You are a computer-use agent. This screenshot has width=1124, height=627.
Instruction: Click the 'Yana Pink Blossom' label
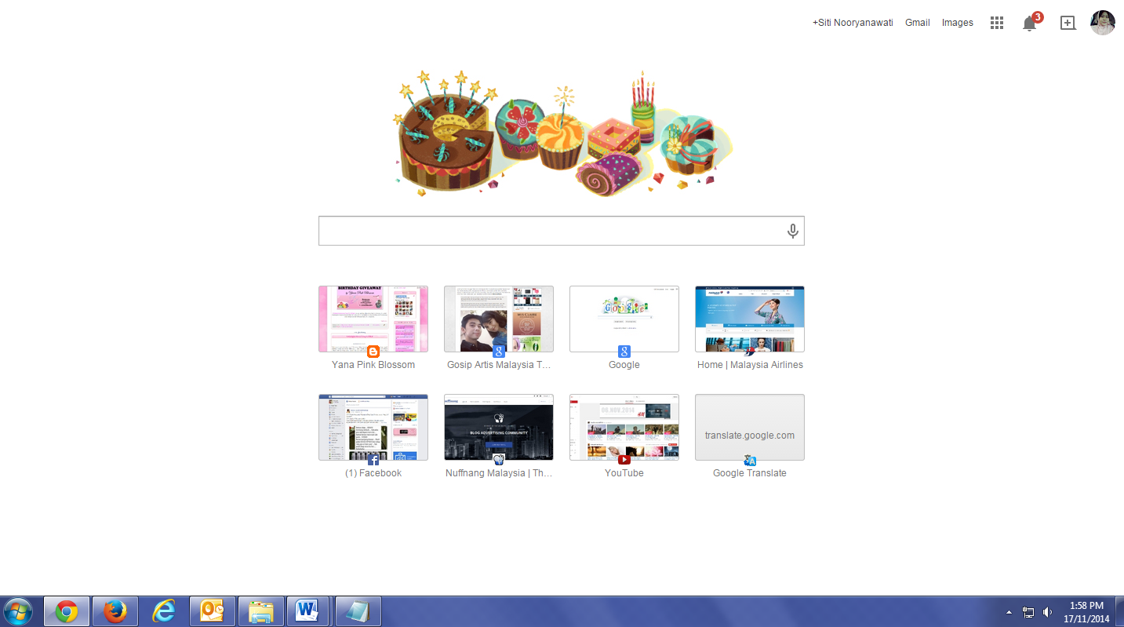(x=373, y=365)
